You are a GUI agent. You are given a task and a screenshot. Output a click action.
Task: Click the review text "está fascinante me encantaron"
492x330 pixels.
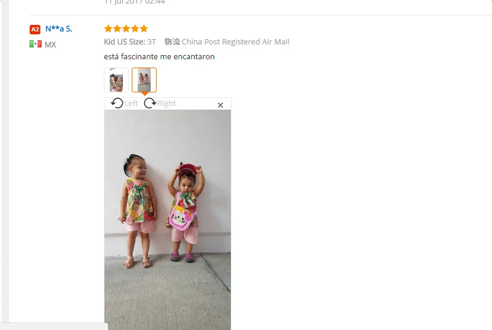click(160, 57)
